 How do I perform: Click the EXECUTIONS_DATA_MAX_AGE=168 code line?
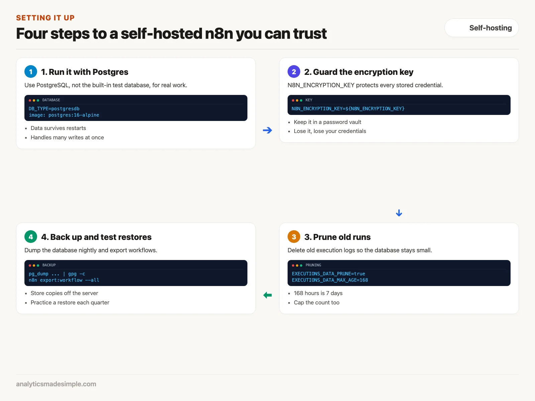(330, 280)
